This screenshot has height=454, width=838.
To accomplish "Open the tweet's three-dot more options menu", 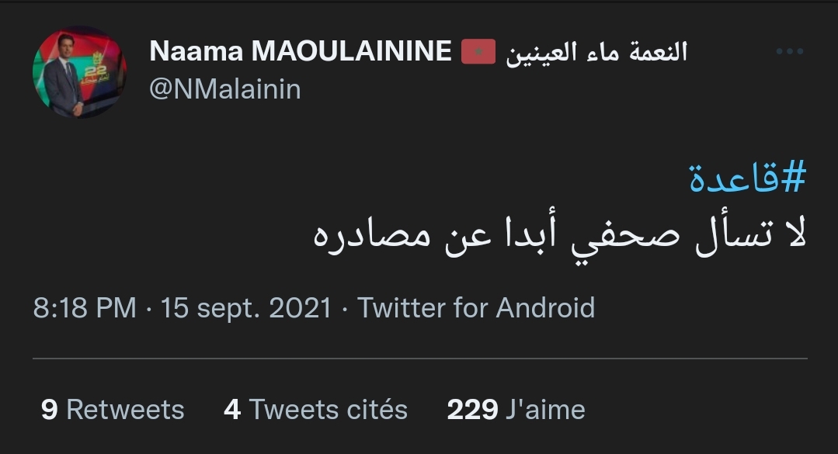I will tap(789, 52).
